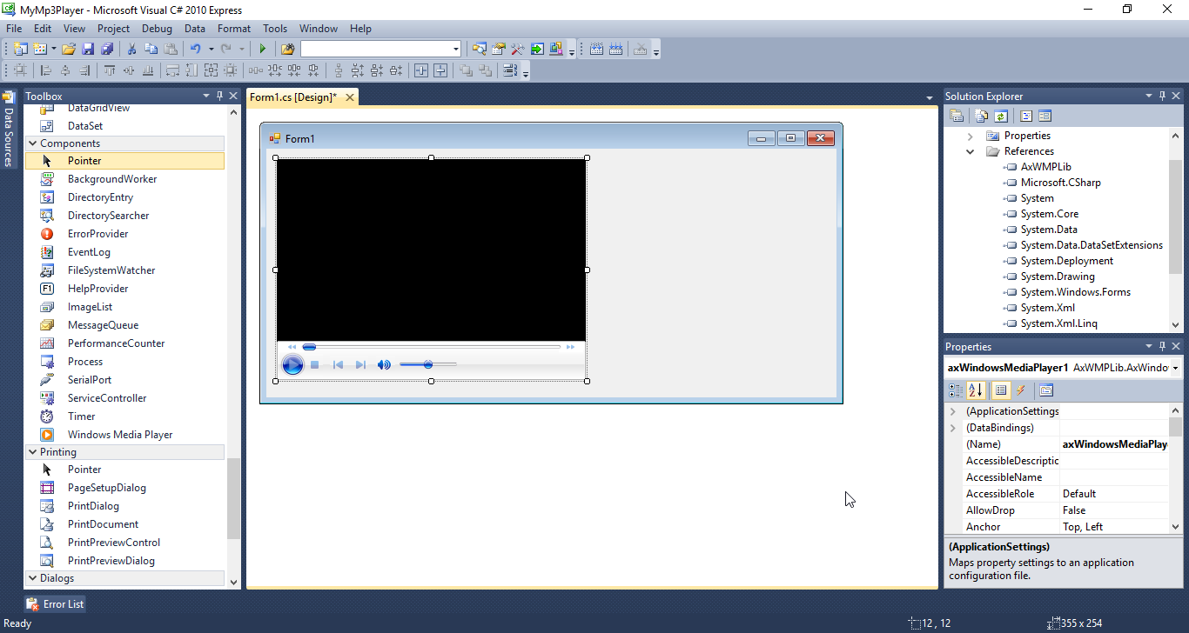Collapse the Printing toolbox section
The height and width of the screenshot is (633, 1189).
(x=32, y=452)
